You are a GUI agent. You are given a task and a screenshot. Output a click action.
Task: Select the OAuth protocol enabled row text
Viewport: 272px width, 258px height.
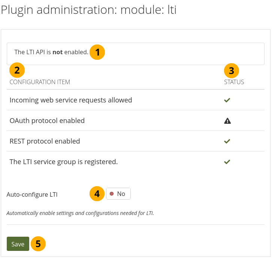[x=47, y=121]
